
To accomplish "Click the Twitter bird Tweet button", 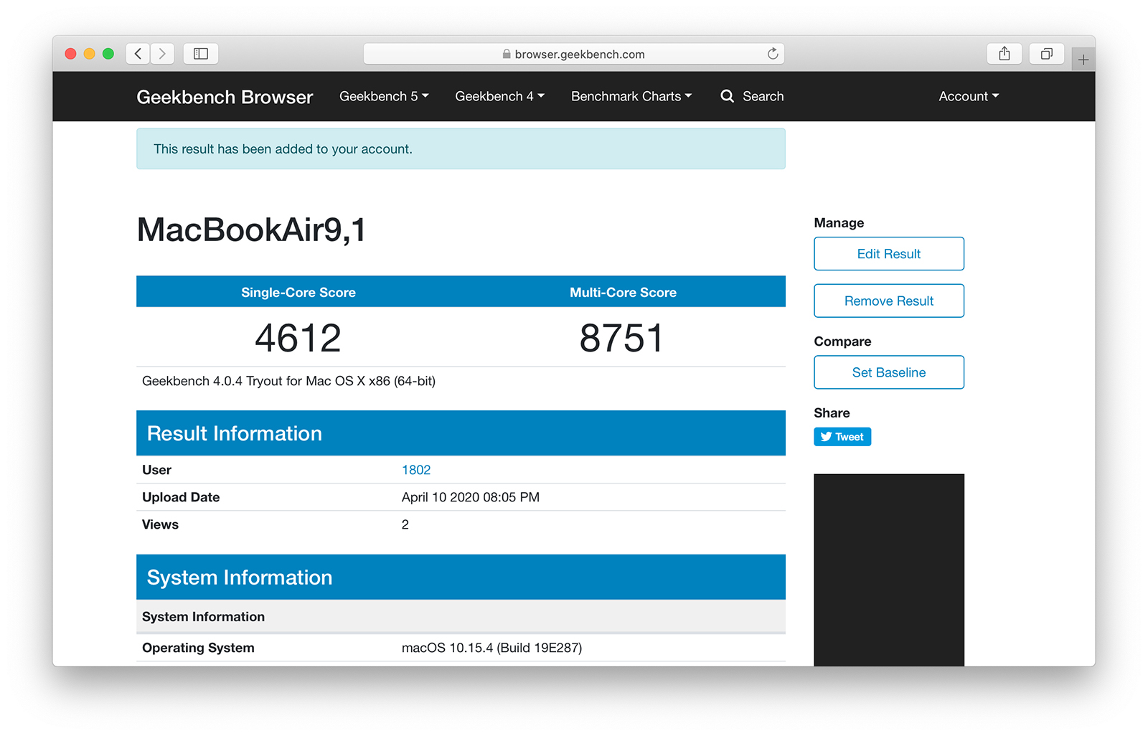I will point(842,437).
